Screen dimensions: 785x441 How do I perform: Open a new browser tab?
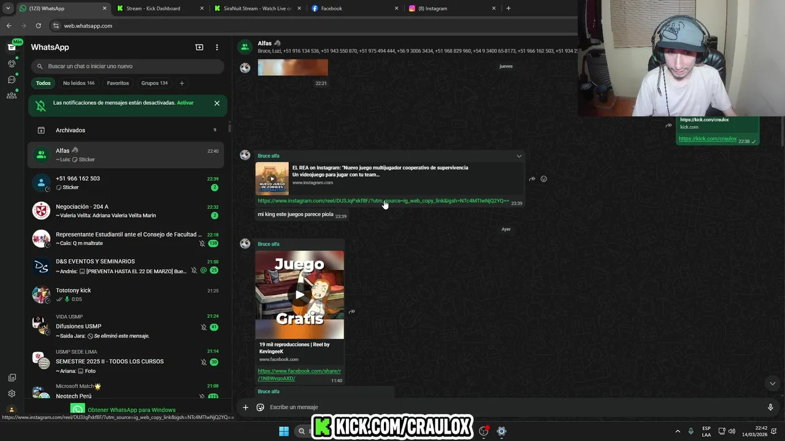(508, 9)
